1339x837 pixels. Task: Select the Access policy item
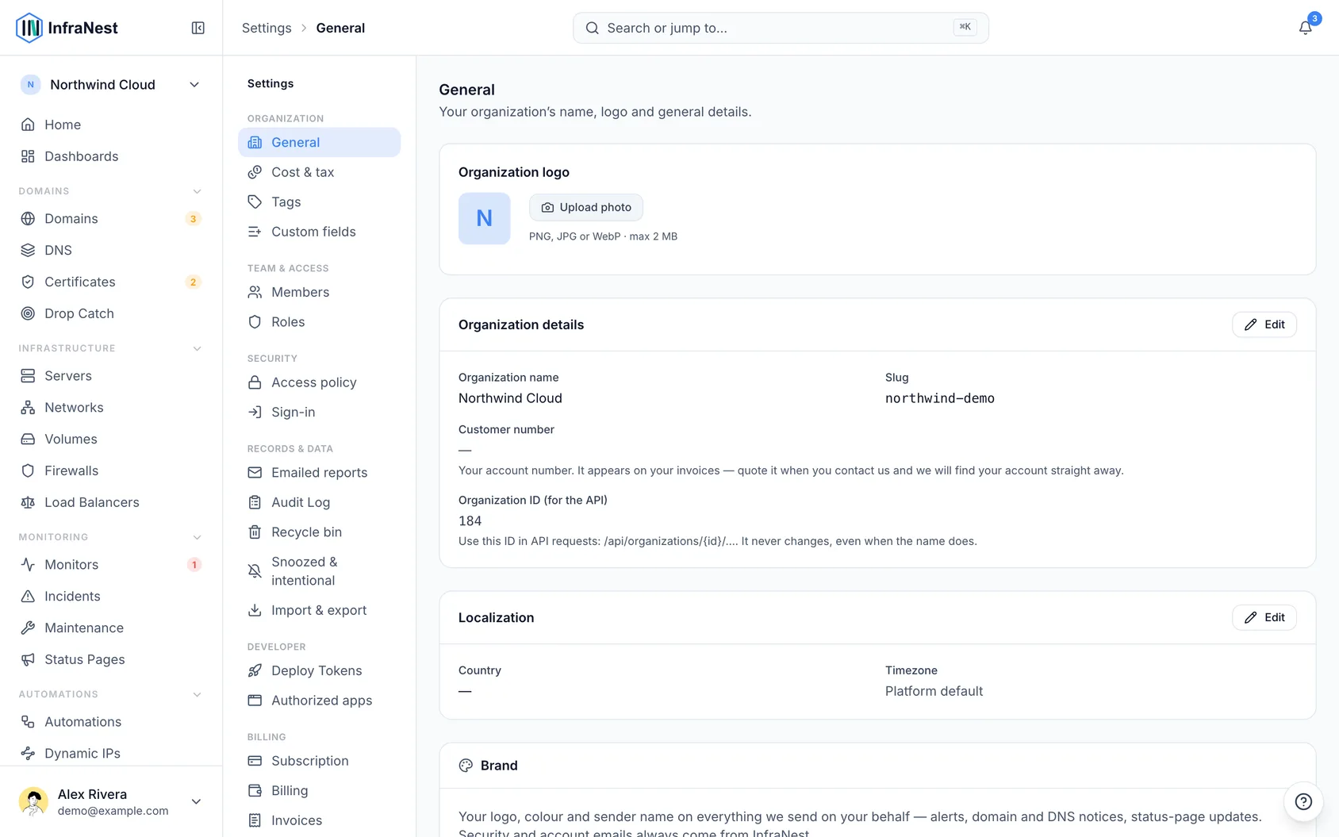pyautogui.click(x=319, y=382)
